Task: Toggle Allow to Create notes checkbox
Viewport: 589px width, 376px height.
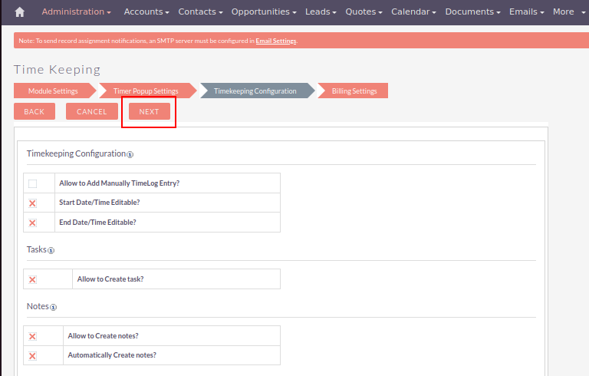Action: (32, 336)
